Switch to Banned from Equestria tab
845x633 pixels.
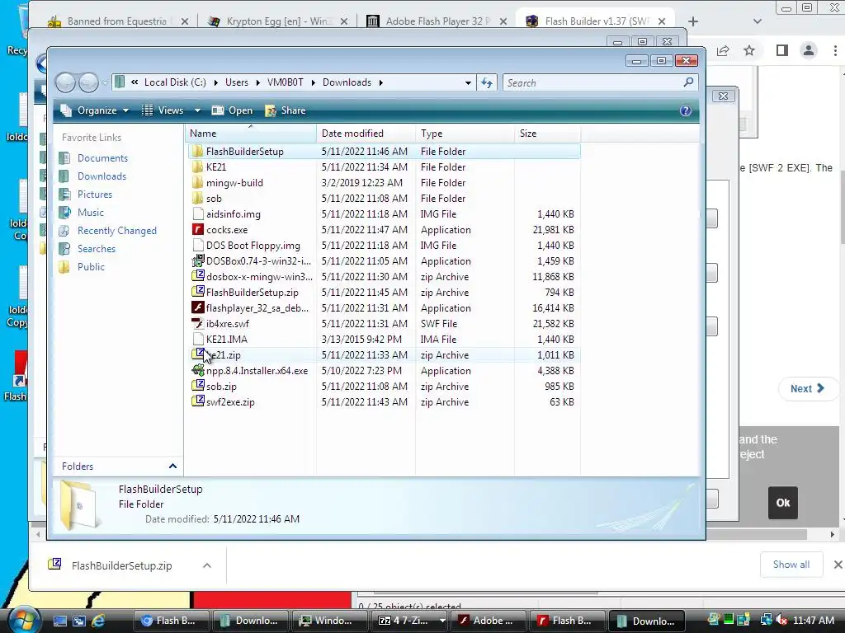tap(117, 21)
